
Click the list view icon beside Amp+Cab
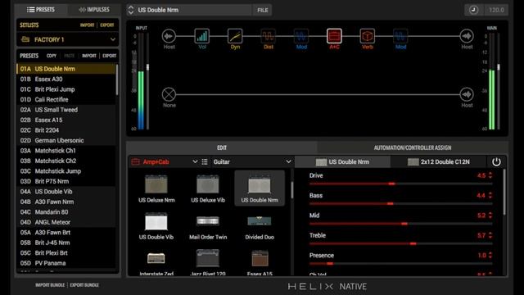click(205, 162)
